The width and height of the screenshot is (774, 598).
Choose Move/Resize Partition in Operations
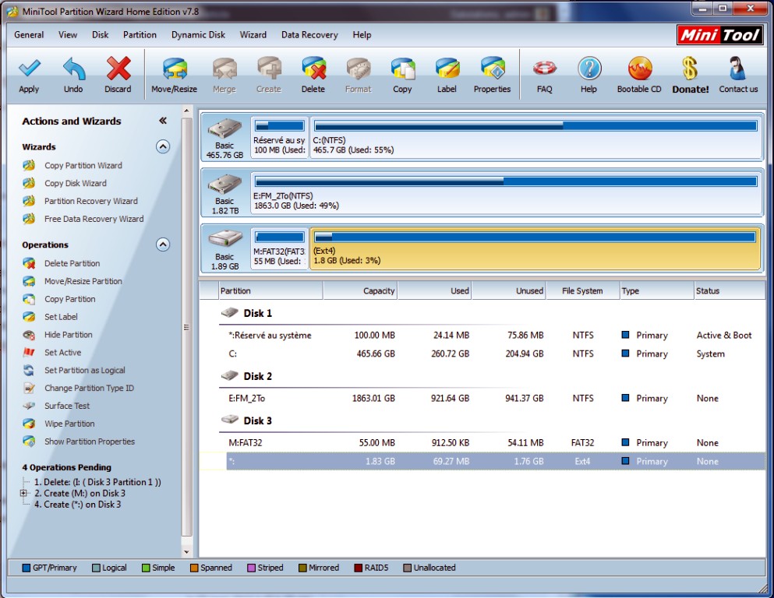(83, 281)
